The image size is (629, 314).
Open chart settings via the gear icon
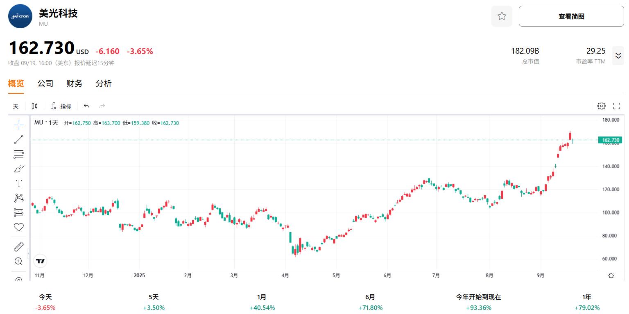(x=601, y=106)
